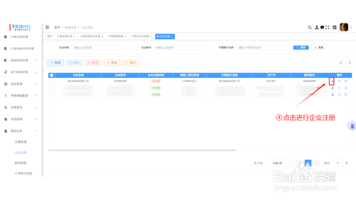Click the header user profile icon
This screenshot has height=200, width=356.
coord(317,27)
